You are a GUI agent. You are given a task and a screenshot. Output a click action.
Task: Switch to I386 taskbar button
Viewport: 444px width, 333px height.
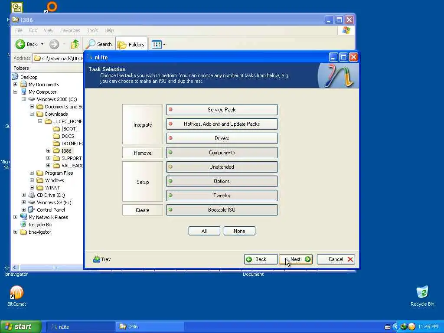coord(150,327)
